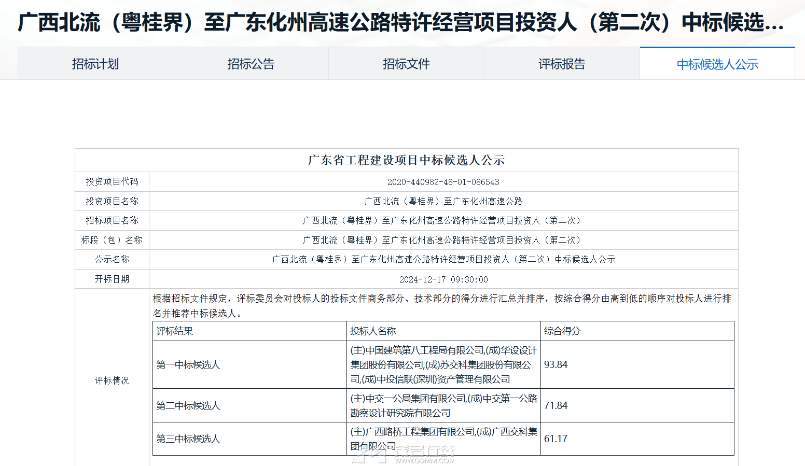The width and height of the screenshot is (805, 466).
Task: Click the value in the 标段（包）名称 row
Action: pos(443,240)
